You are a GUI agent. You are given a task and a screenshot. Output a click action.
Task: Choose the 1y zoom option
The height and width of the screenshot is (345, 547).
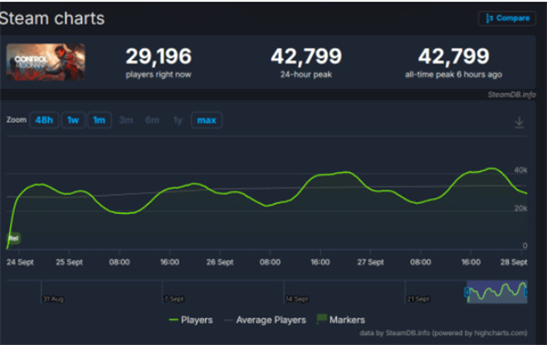click(x=178, y=120)
